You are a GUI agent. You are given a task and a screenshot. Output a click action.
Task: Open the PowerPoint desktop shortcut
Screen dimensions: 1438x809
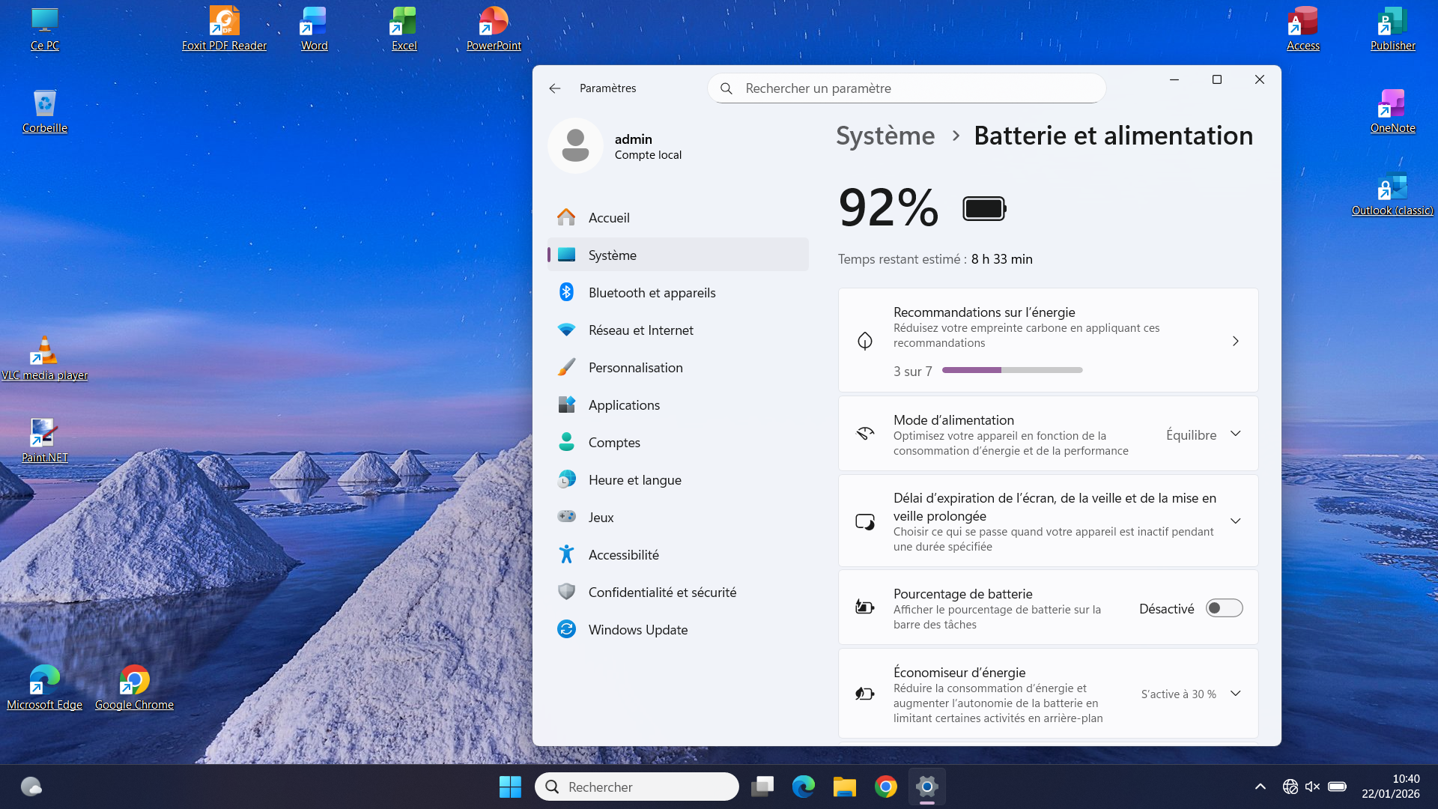494,28
